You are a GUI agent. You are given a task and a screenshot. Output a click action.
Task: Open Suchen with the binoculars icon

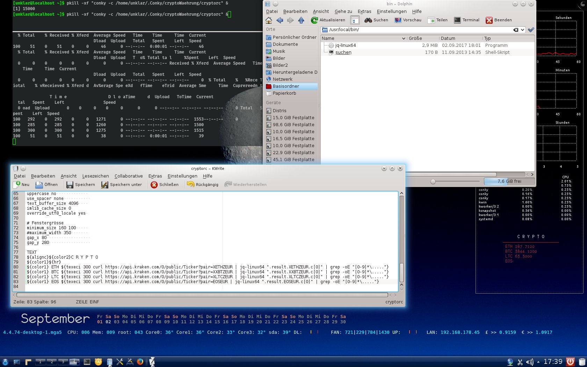point(376,20)
